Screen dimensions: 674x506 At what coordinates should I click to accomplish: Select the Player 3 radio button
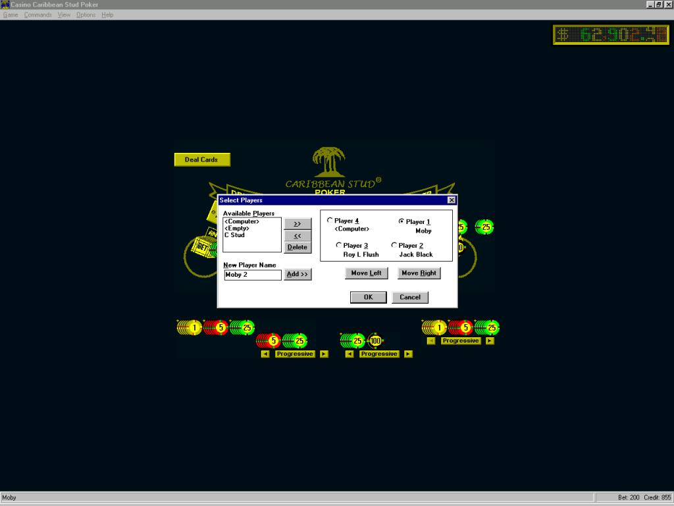(339, 245)
